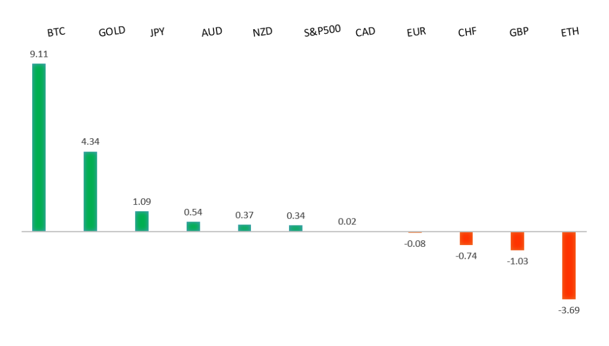Image resolution: width=609 pixels, height=346 pixels.
Task: Click the red ETH bar
Action: [x=569, y=265]
